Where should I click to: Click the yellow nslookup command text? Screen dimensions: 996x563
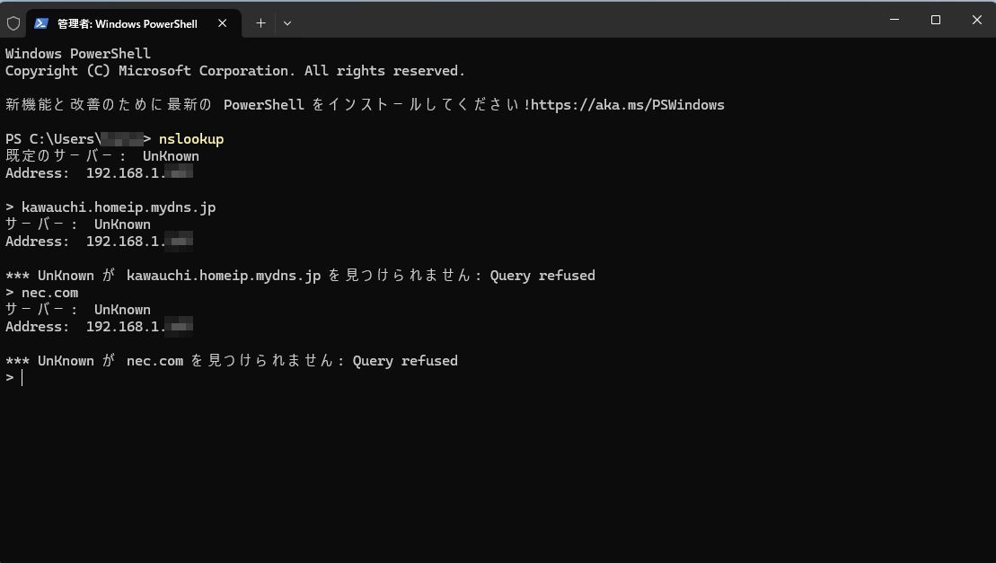[x=191, y=139]
